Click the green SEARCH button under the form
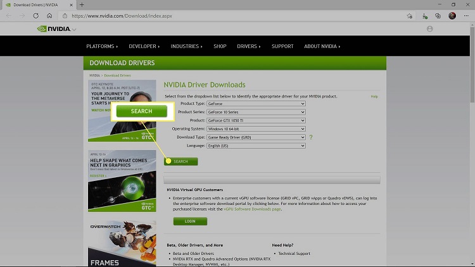 tap(181, 161)
